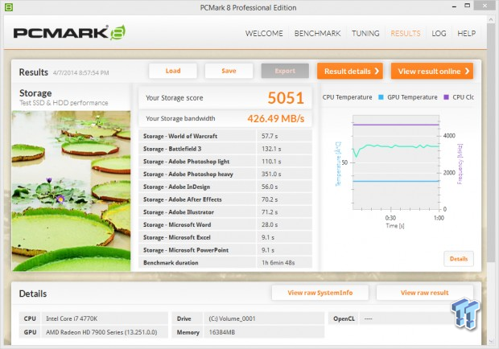This screenshot has width=499, height=349.
Task: Click View raw SystemInfo
Action: (320, 293)
